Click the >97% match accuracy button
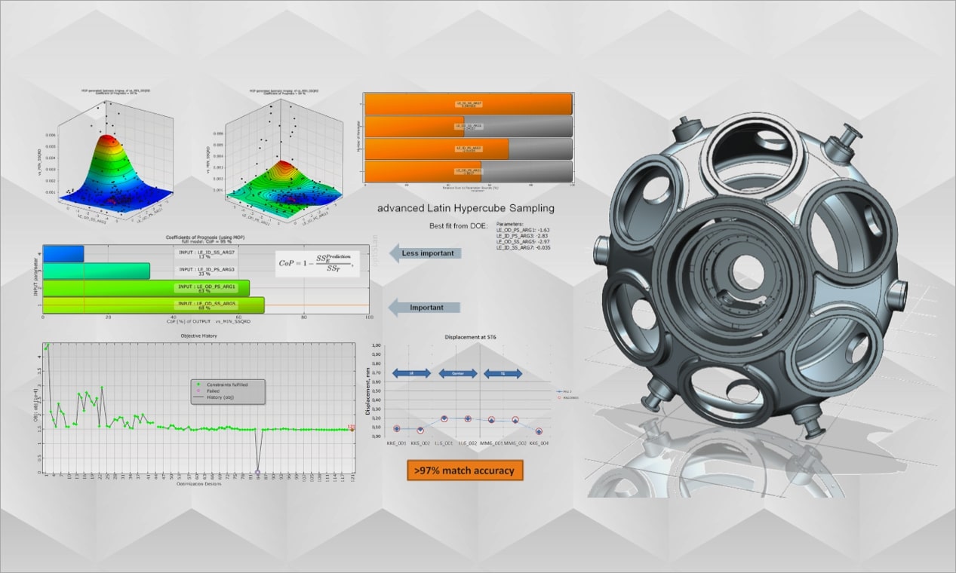 pyautogui.click(x=466, y=470)
